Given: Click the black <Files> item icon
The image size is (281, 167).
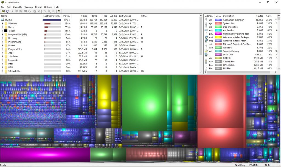Looking at the screenshot, I should point(6,31).
